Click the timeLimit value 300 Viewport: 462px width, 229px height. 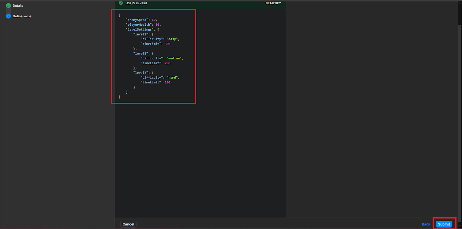(x=167, y=44)
